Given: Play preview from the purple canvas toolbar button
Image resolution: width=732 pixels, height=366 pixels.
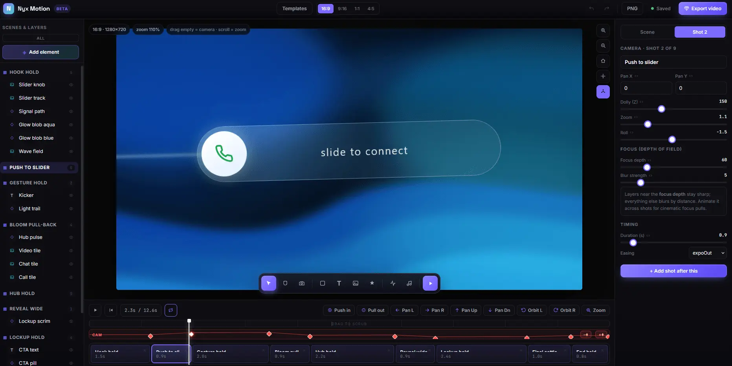Looking at the screenshot, I should click(430, 283).
